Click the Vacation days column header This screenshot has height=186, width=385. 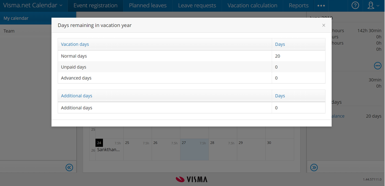tap(75, 44)
